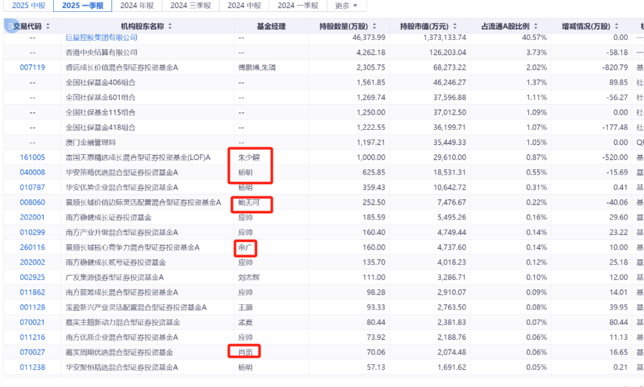Open fund code 010299 link

(x=32, y=232)
